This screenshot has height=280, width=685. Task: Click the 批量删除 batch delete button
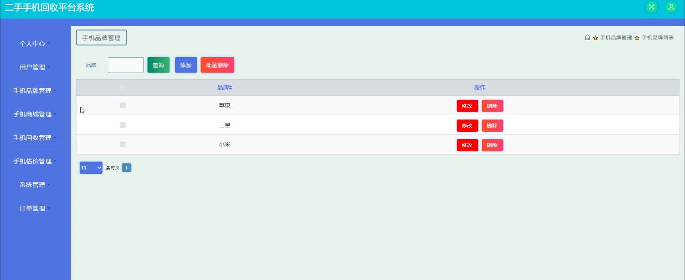pyautogui.click(x=217, y=65)
